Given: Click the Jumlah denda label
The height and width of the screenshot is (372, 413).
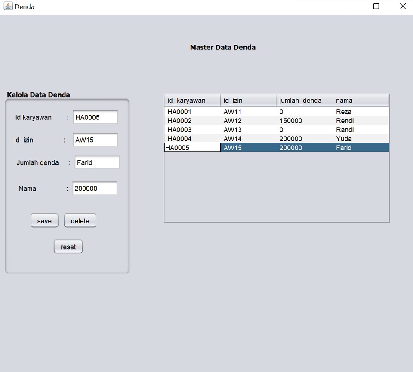Looking at the screenshot, I should point(38,162).
